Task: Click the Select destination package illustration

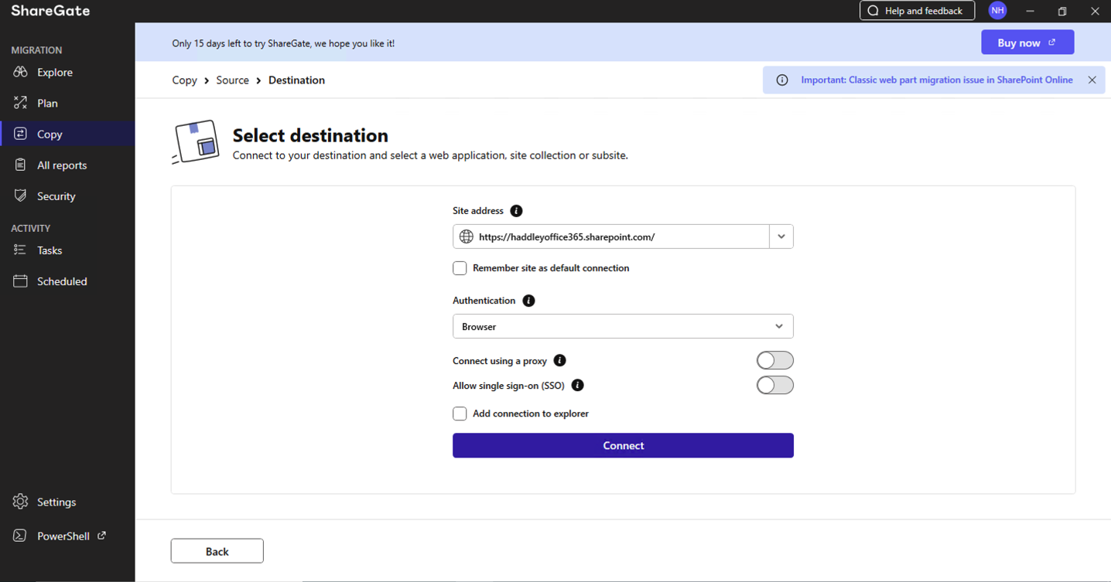Action: pyautogui.click(x=196, y=142)
